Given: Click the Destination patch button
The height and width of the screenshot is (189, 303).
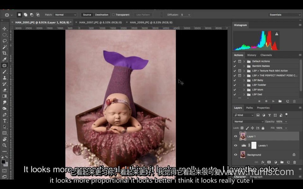Looking at the screenshot, I should click(102, 15).
